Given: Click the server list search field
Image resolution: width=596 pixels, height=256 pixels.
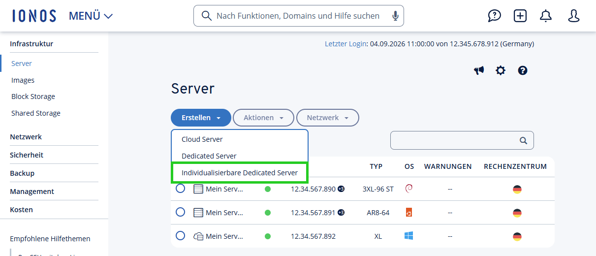Looking at the screenshot, I should [x=462, y=140].
